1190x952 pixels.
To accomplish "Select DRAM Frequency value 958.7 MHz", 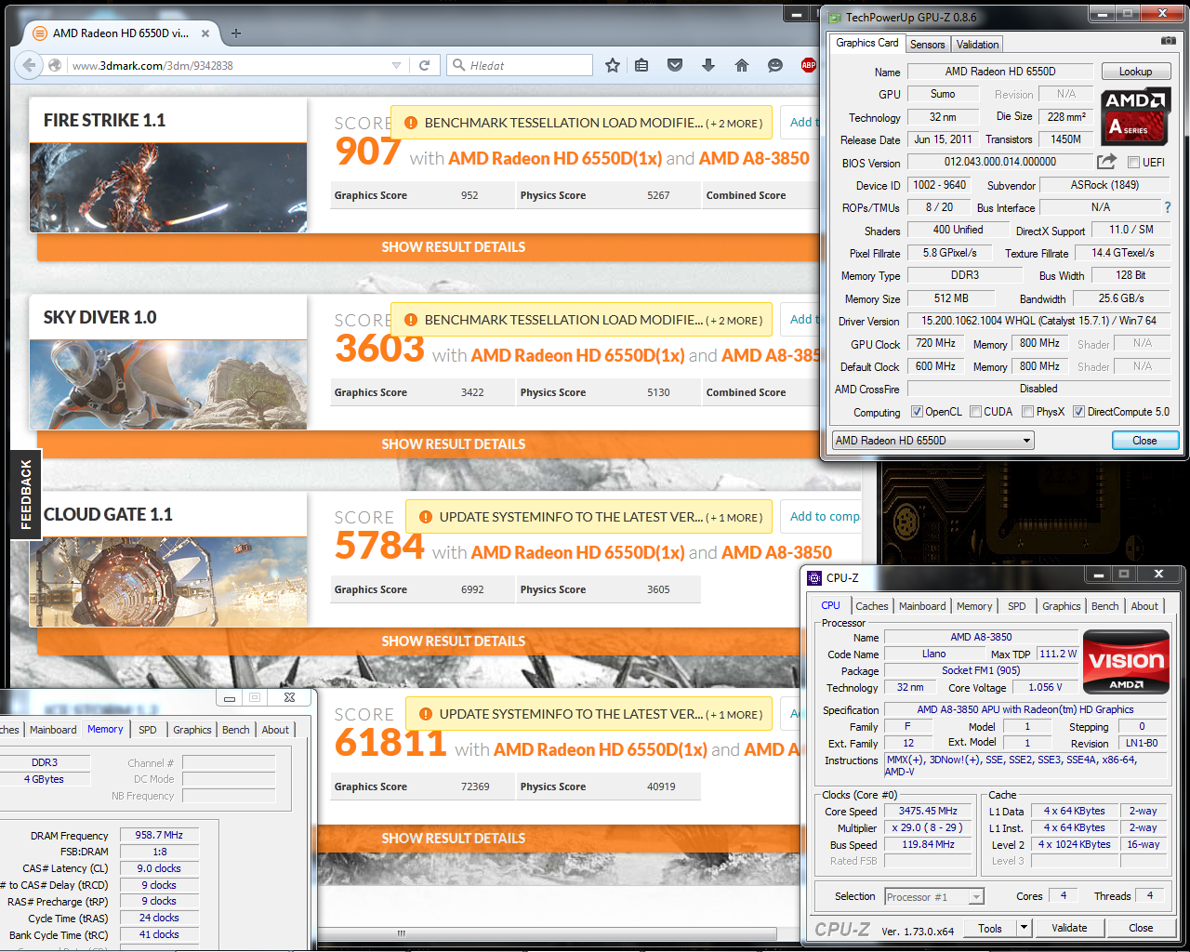I will (159, 835).
